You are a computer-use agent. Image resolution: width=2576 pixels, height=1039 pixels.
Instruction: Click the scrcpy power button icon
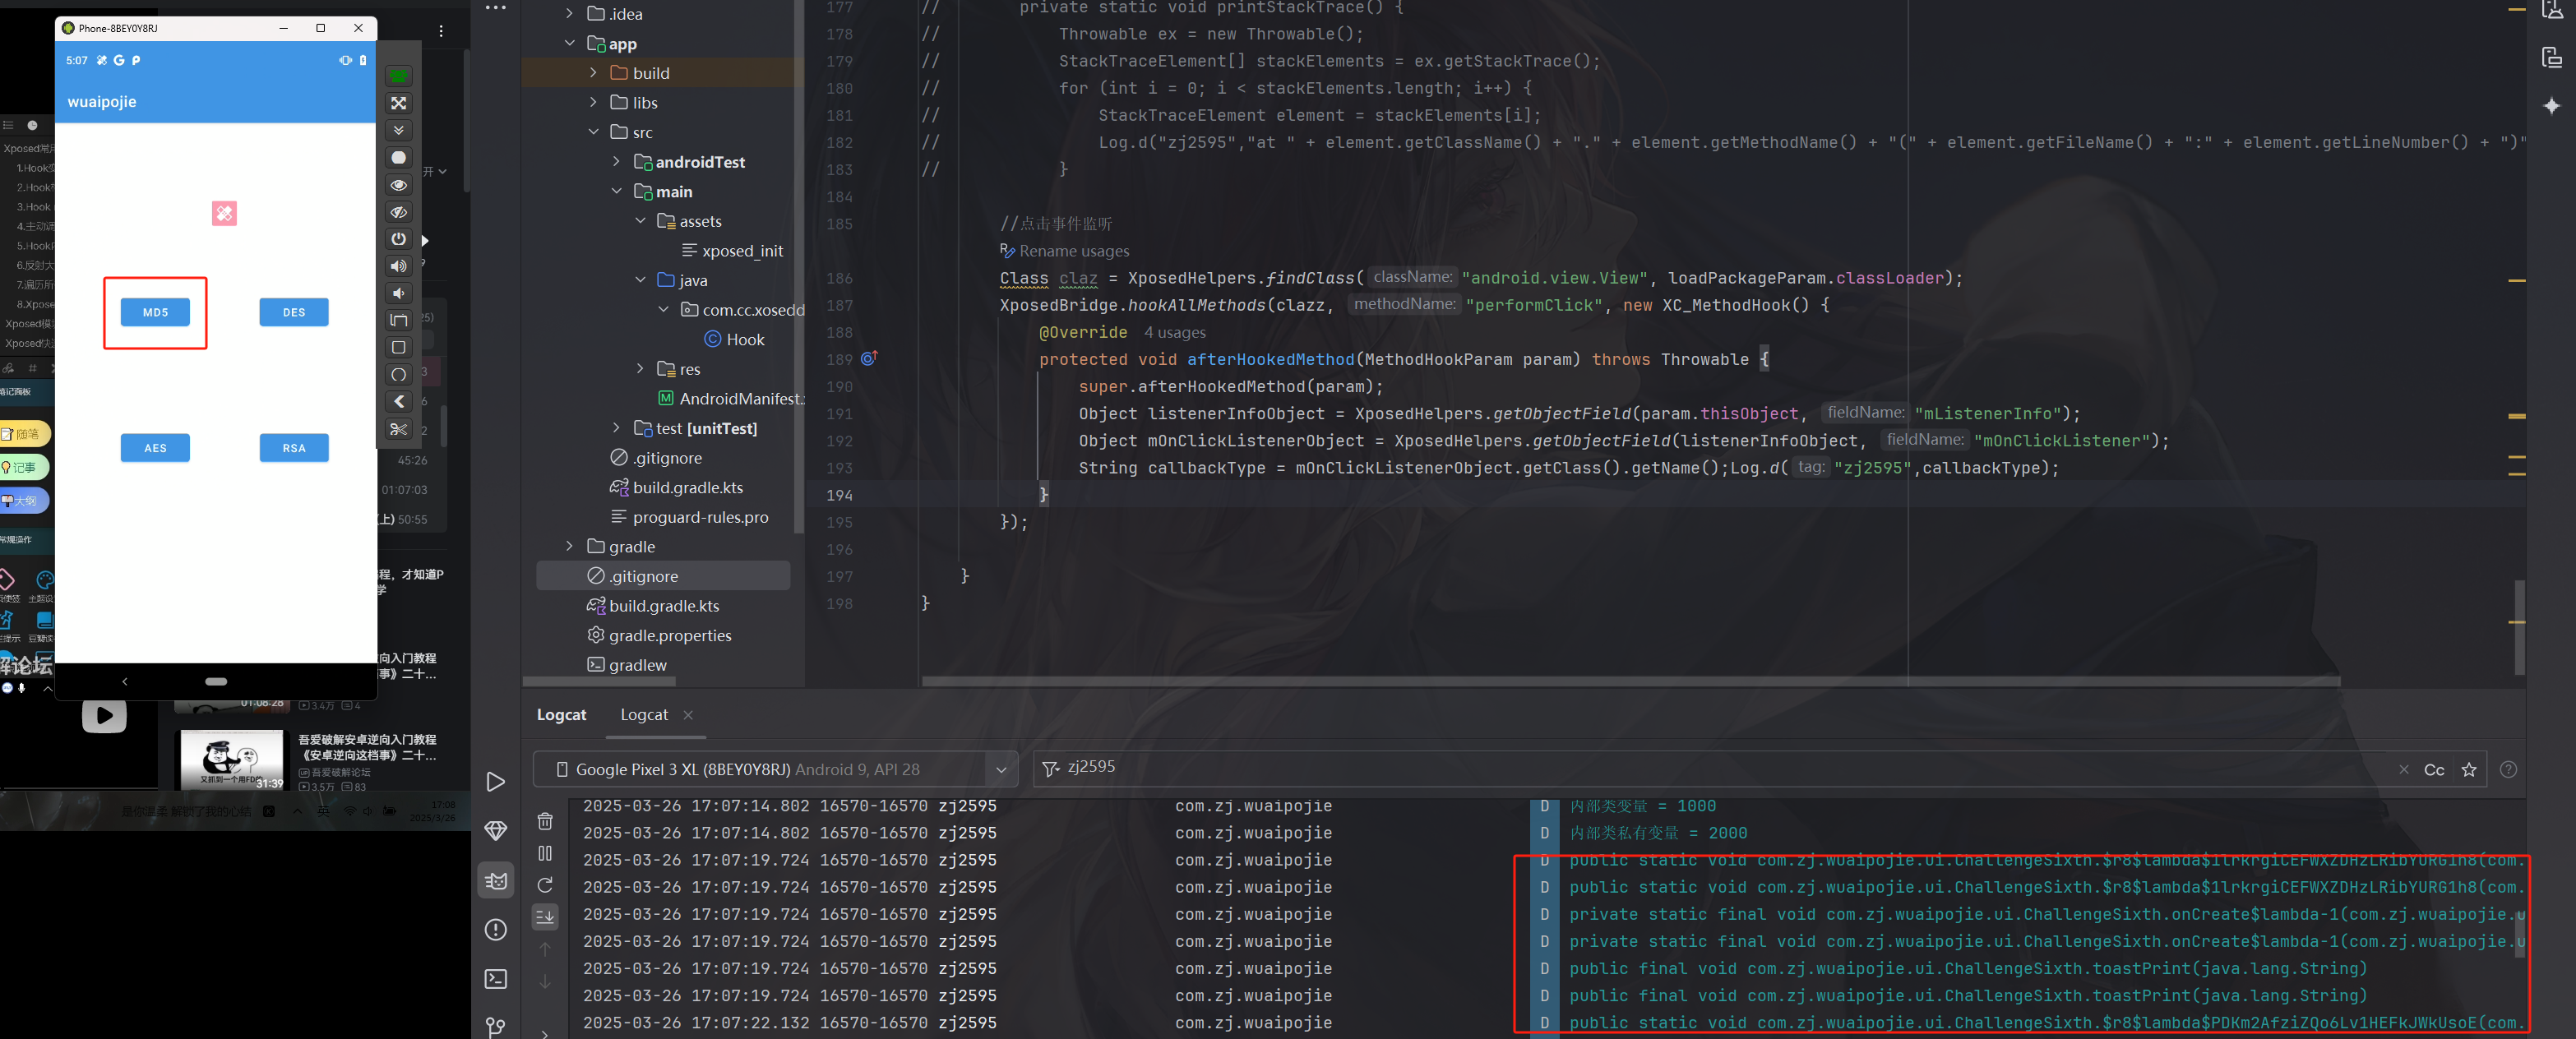coord(398,239)
